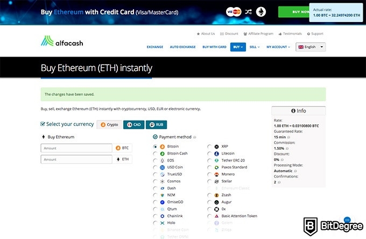Open the AUTO EXCHANGE menu item
The width and height of the screenshot is (366, 239).
[183, 47]
